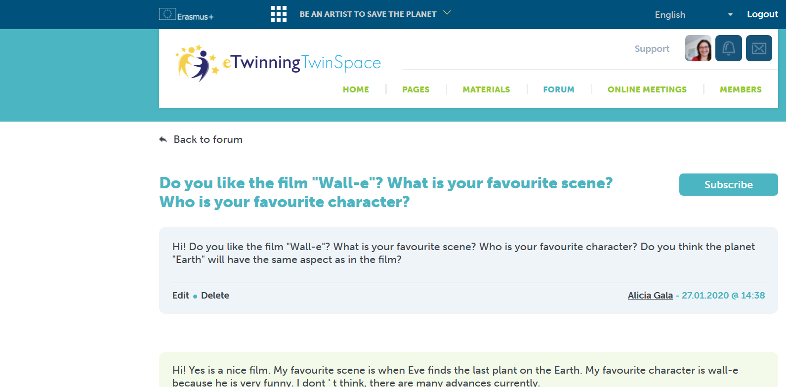Open the Pages menu item
The image size is (786, 387).
point(415,89)
